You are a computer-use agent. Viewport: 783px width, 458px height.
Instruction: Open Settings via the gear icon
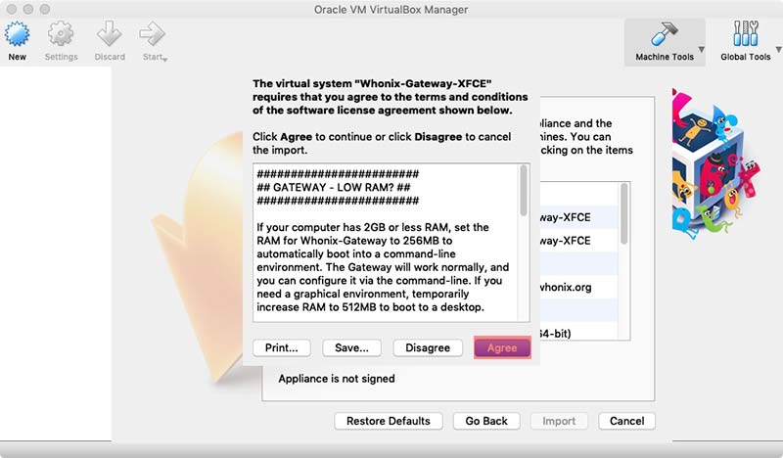tap(61, 34)
